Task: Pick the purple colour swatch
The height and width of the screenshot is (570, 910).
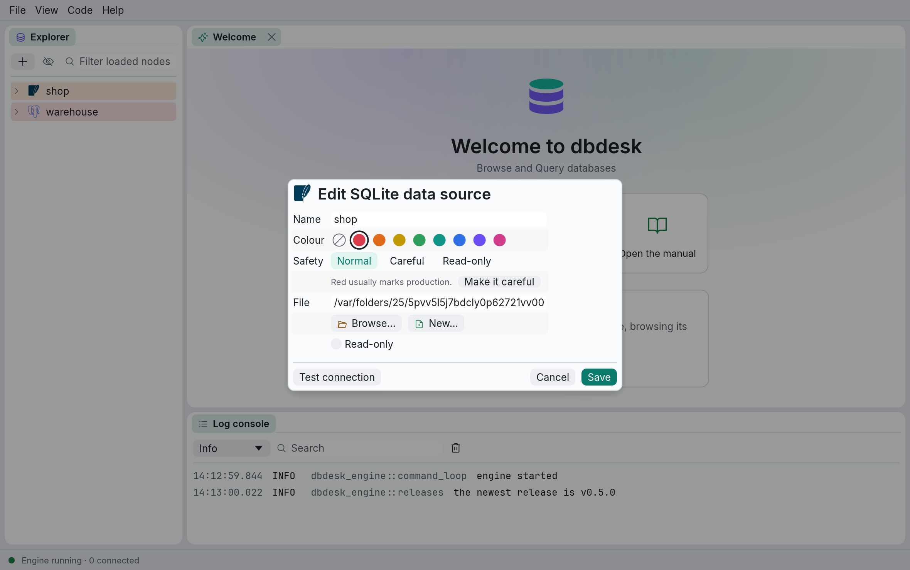Action: pyautogui.click(x=479, y=240)
